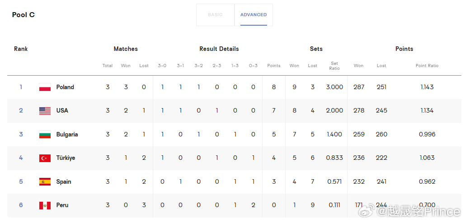Switch to the BASIC tab

215,15
